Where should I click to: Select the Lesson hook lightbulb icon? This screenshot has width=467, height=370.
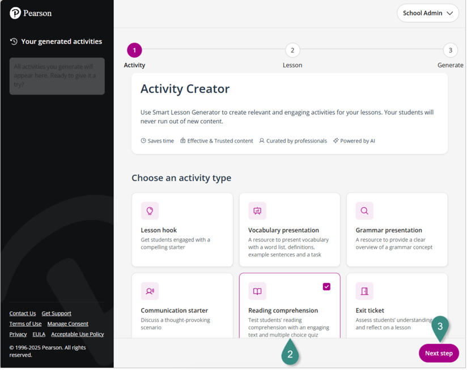[x=150, y=211]
